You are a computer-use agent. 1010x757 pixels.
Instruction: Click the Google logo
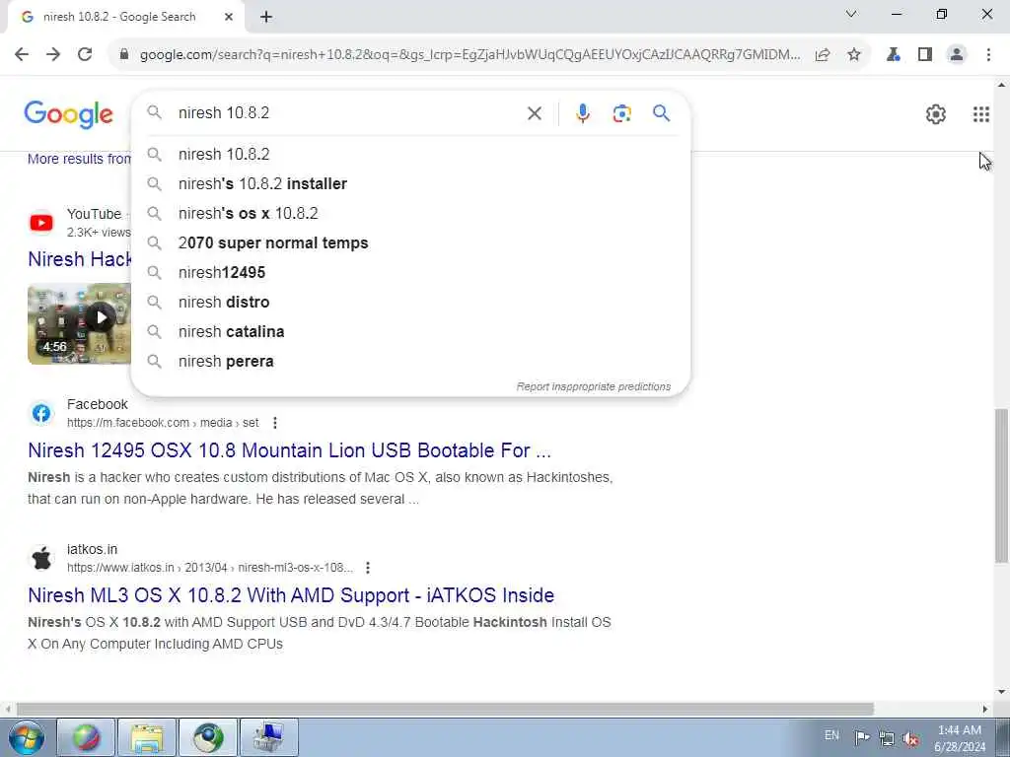[68, 114]
